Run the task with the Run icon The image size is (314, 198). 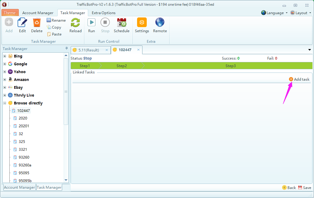[x=91, y=23]
